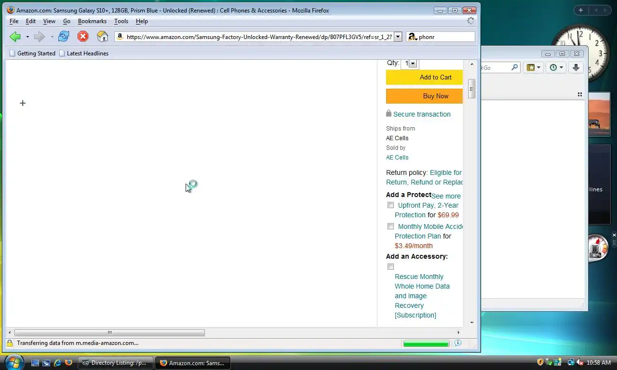Viewport: 617px width, 370px height.
Task: Open the Back button history dropdown arrow
Action: click(x=27, y=37)
